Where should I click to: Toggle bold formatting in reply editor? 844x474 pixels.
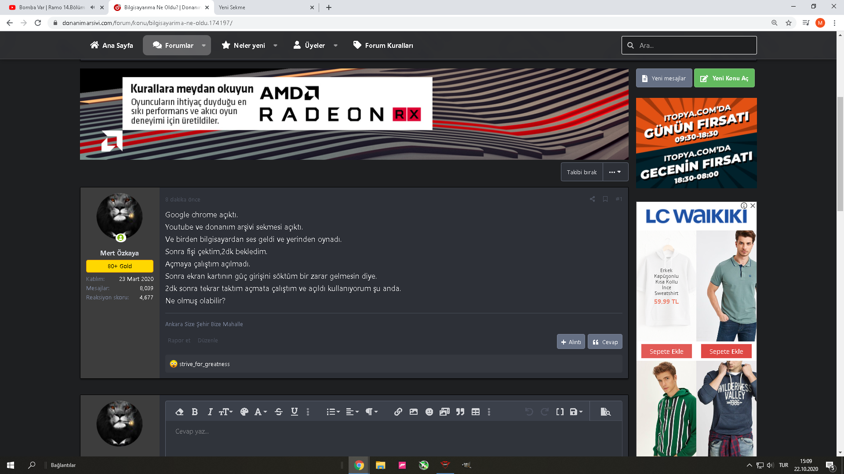[x=195, y=412]
